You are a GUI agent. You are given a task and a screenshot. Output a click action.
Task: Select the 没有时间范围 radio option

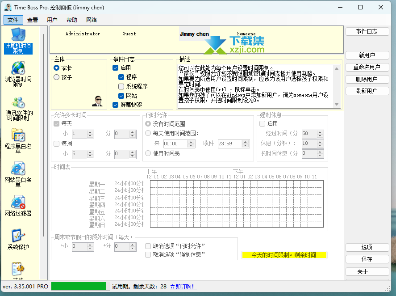148,124
